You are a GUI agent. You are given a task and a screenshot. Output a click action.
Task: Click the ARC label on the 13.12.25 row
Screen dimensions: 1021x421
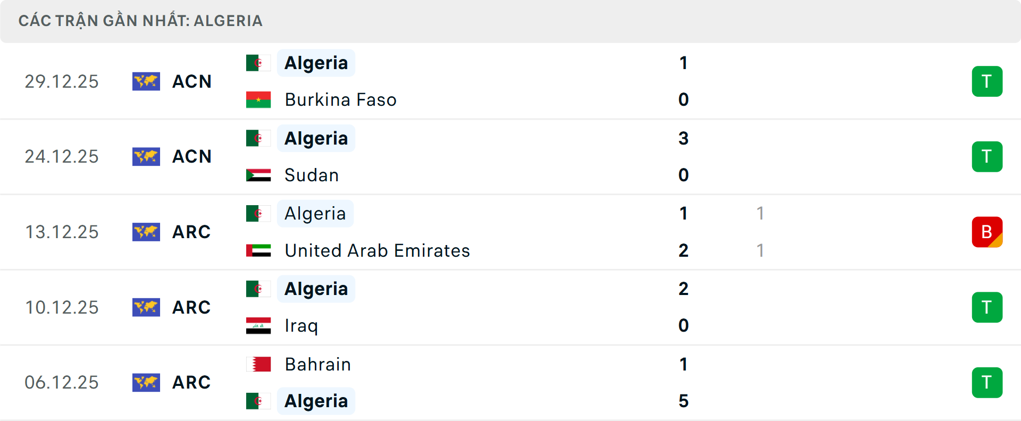coord(191,232)
